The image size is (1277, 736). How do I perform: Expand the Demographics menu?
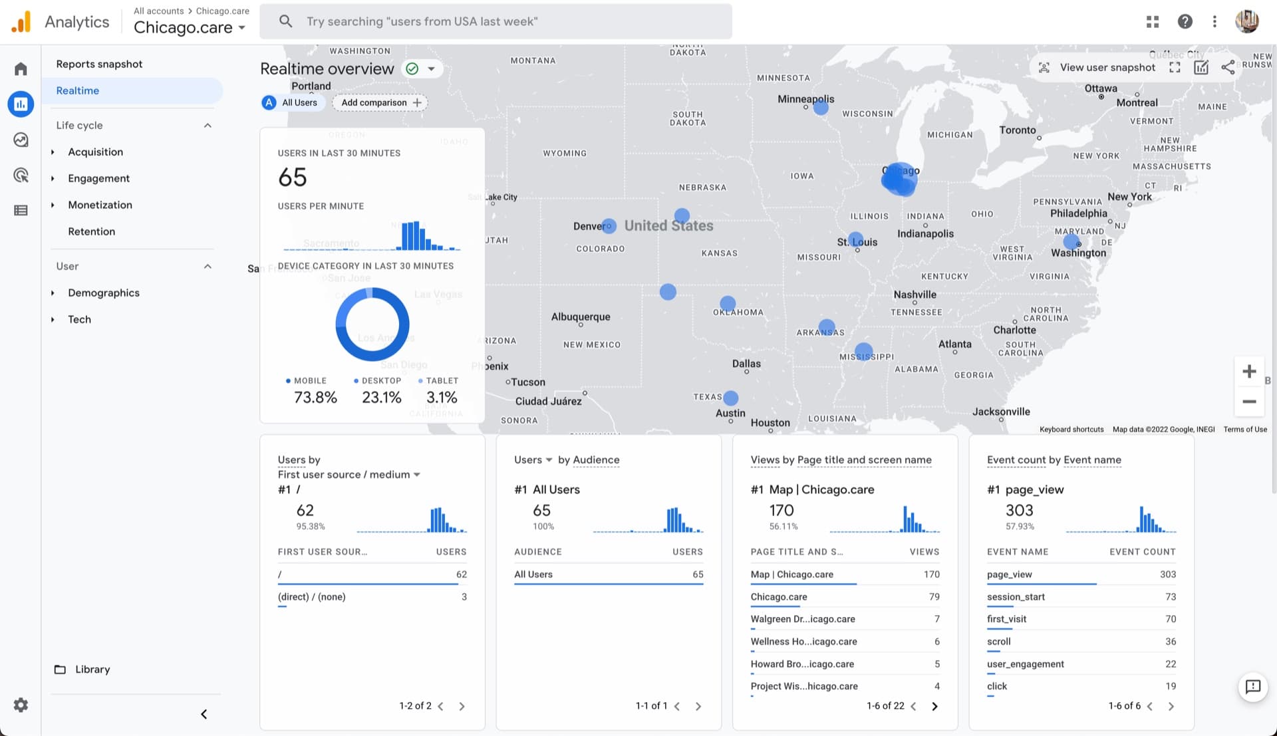(104, 293)
